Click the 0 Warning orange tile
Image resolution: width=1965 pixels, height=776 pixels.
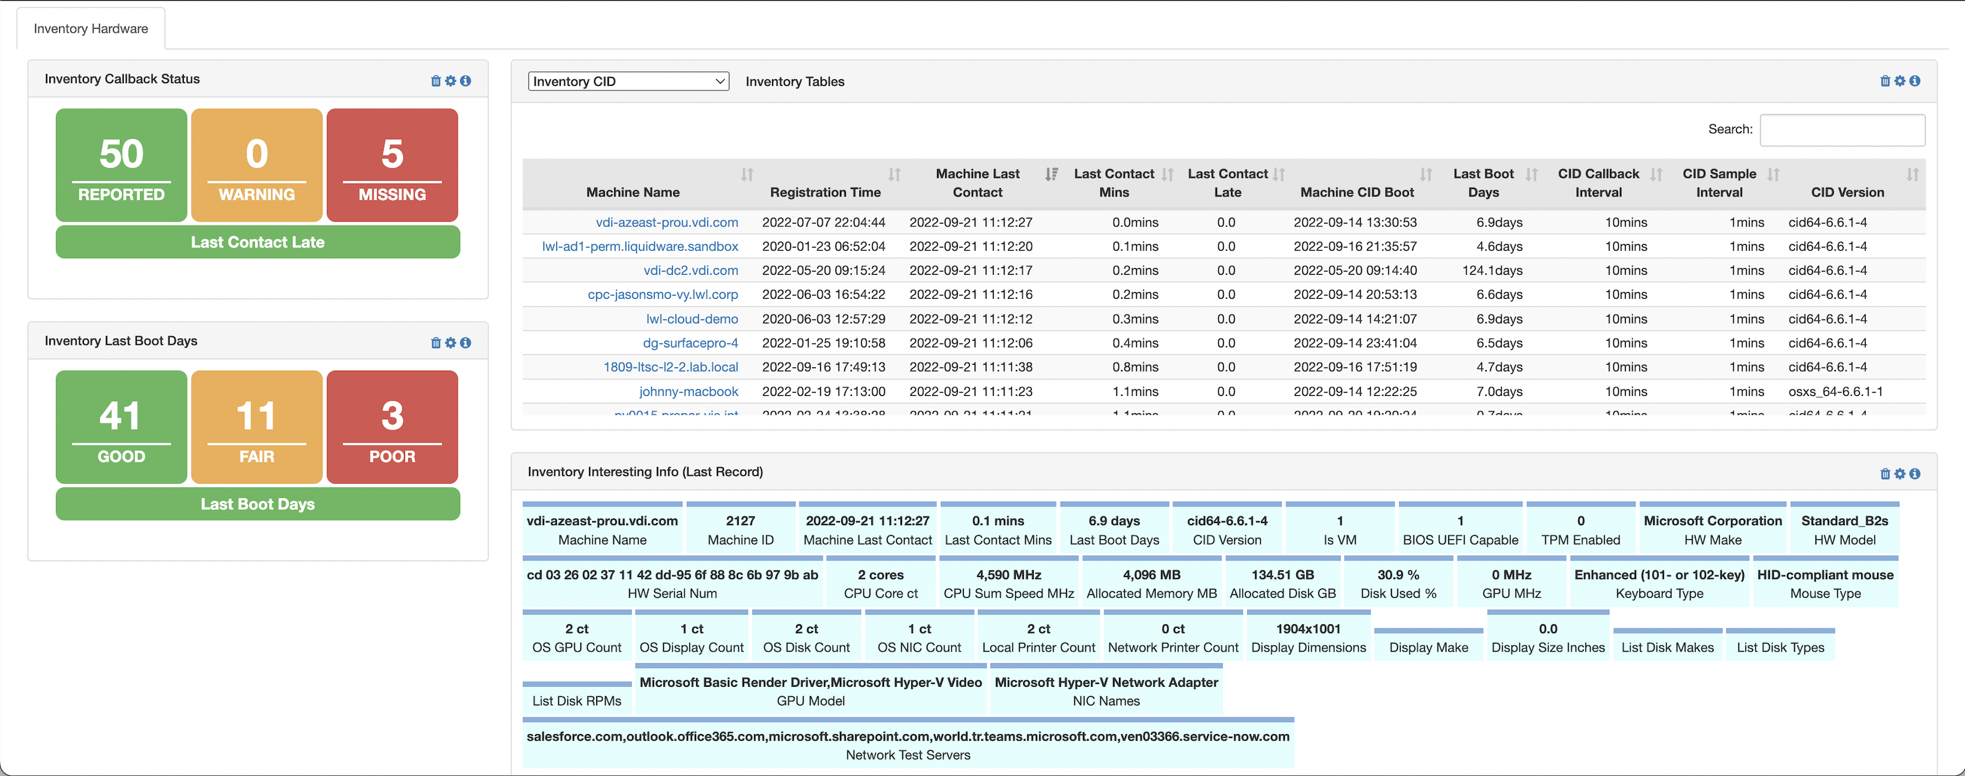point(256,164)
